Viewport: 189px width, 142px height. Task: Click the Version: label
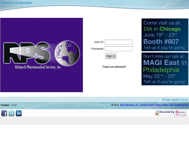(5, 105)
